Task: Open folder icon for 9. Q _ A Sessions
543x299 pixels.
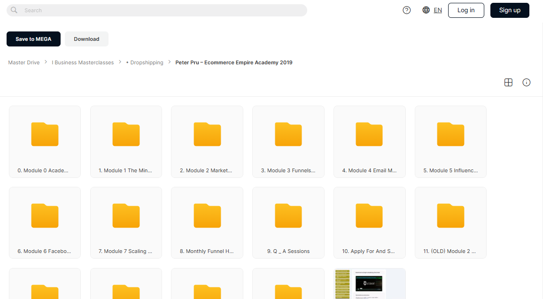Action: pyautogui.click(x=288, y=215)
